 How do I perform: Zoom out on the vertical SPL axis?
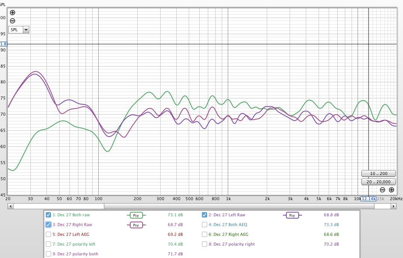12,21
